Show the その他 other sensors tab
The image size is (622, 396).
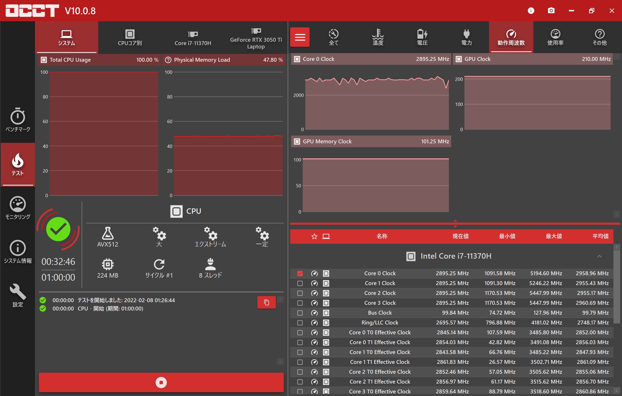point(599,37)
